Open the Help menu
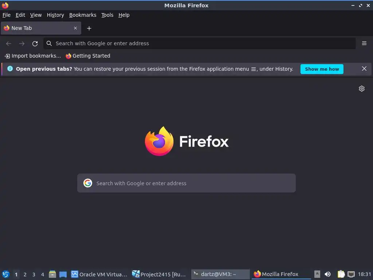 click(x=124, y=15)
